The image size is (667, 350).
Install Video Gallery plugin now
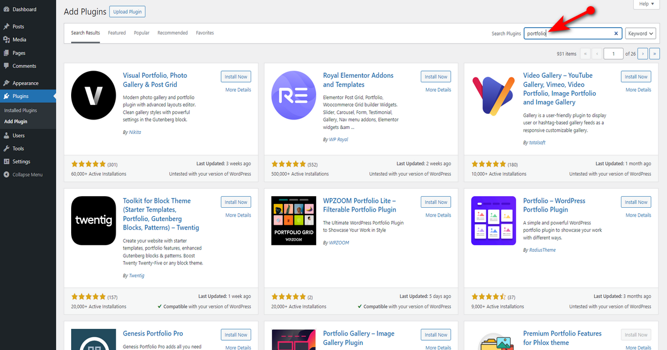click(636, 77)
